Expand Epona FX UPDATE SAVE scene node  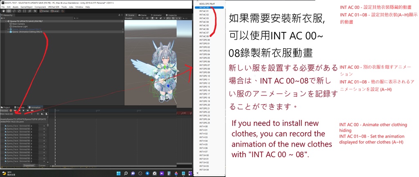click(6, 21)
